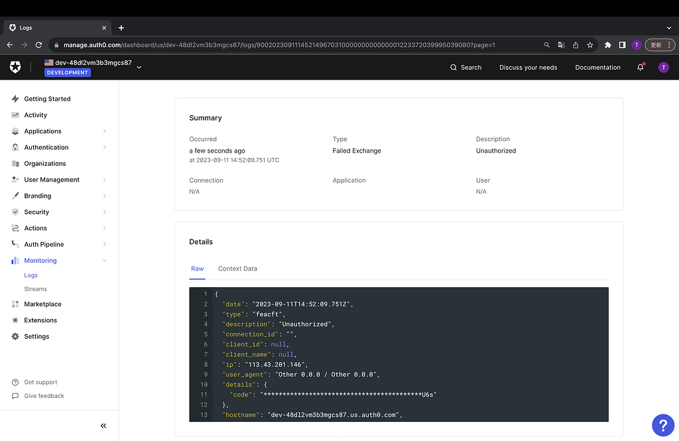679x441 pixels.
Task: Open the Security shield section
Action: pyautogui.click(x=16, y=212)
